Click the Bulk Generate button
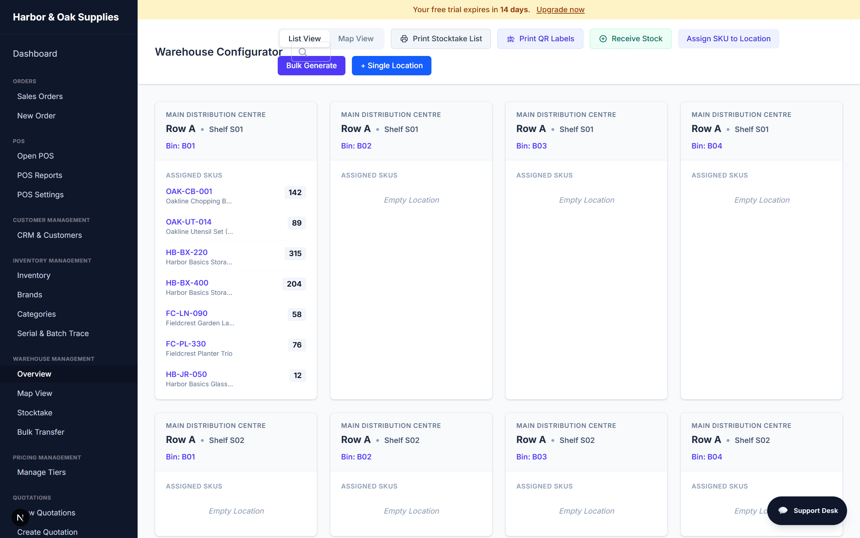 coord(311,66)
